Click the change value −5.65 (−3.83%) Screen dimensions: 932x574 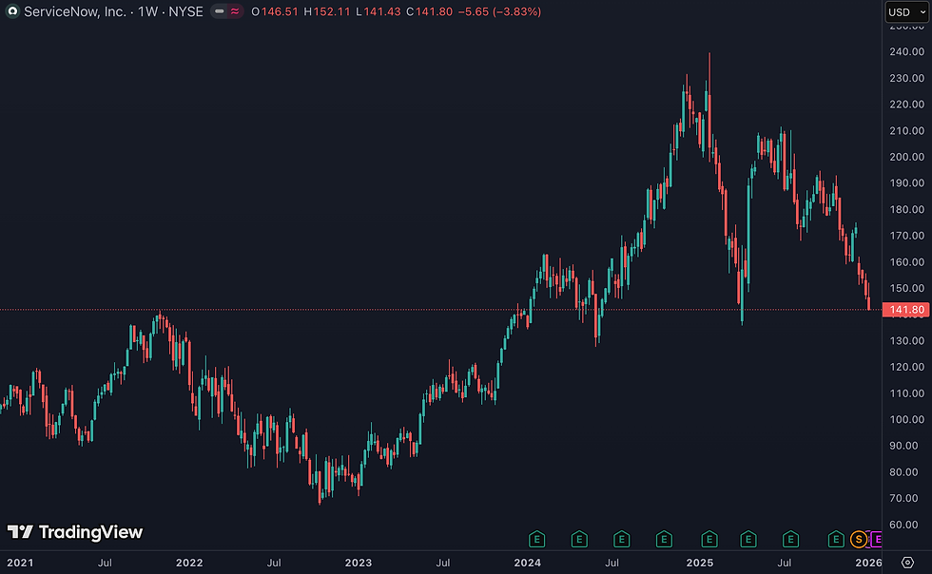[x=499, y=12]
